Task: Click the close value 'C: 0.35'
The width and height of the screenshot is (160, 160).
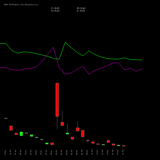Action: (55, 8)
